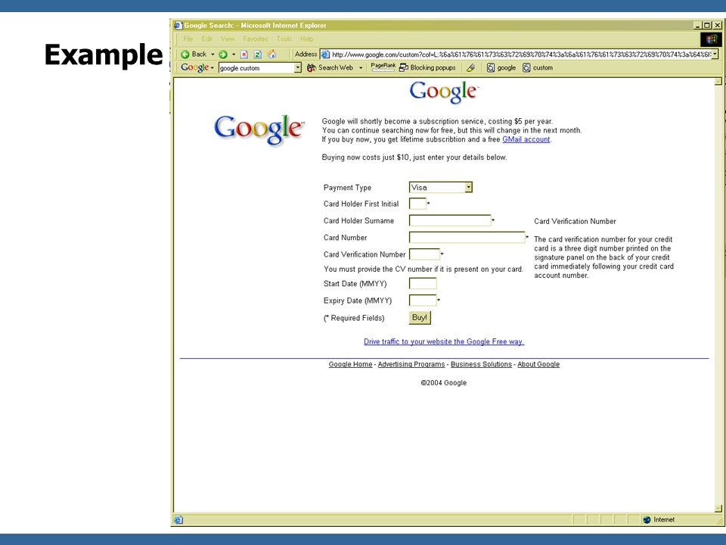This screenshot has width=726, height=545.
Task: Click the PageRank indicator
Action: coord(383,67)
